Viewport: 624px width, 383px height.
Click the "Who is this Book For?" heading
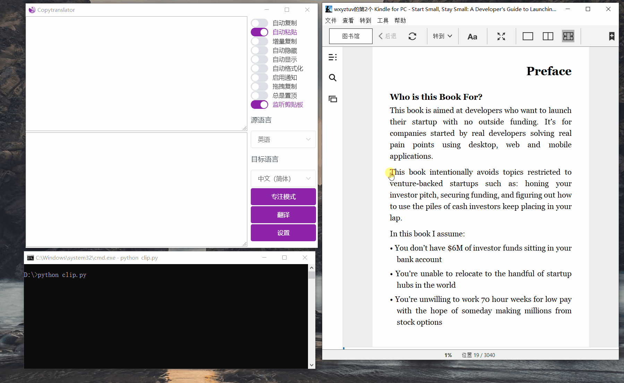(x=436, y=97)
